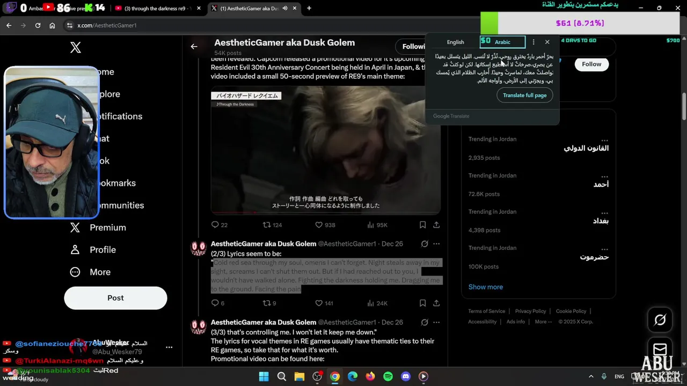Open the floating Messages envelope button

click(x=660, y=350)
